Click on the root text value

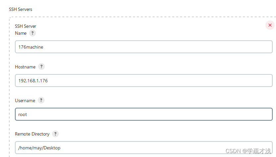[23, 115]
